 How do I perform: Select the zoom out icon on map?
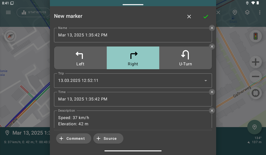coord(255,76)
